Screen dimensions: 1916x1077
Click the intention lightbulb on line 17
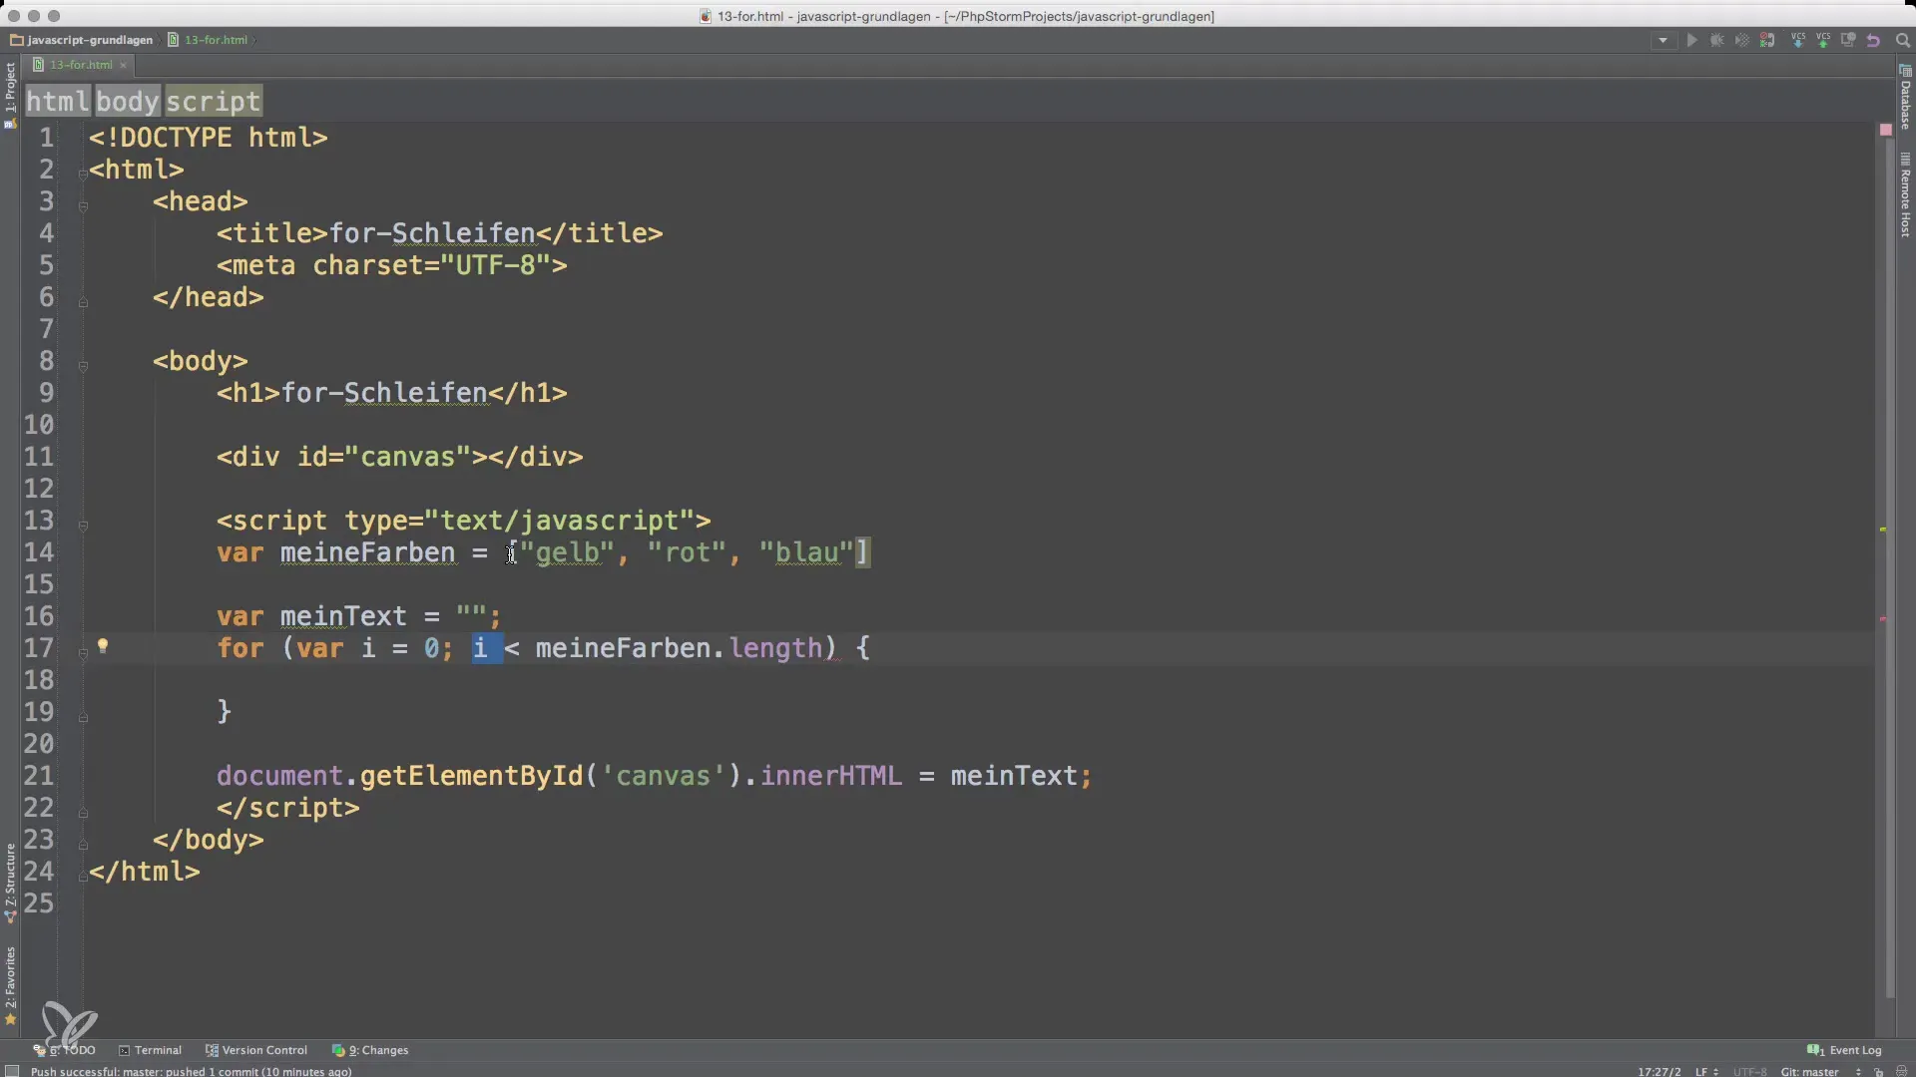pyautogui.click(x=102, y=646)
